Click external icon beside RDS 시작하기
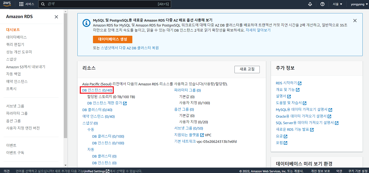369x173 pixels. point(300,83)
